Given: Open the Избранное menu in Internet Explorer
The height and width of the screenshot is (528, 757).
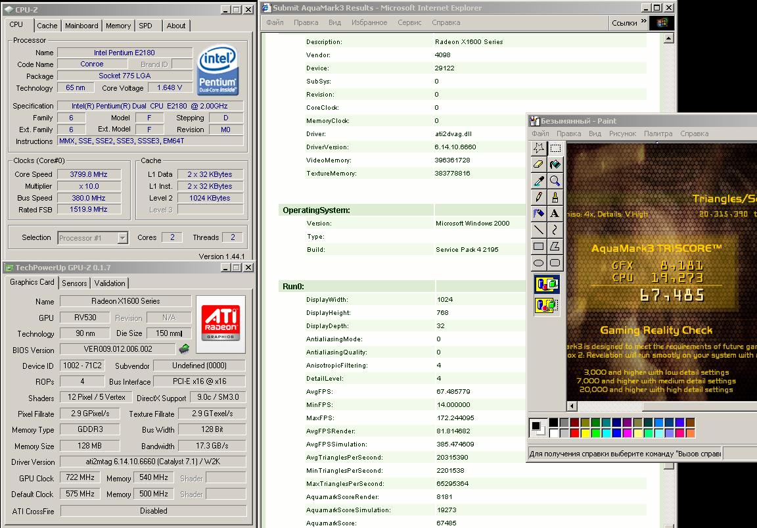Looking at the screenshot, I should coord(369,22).
